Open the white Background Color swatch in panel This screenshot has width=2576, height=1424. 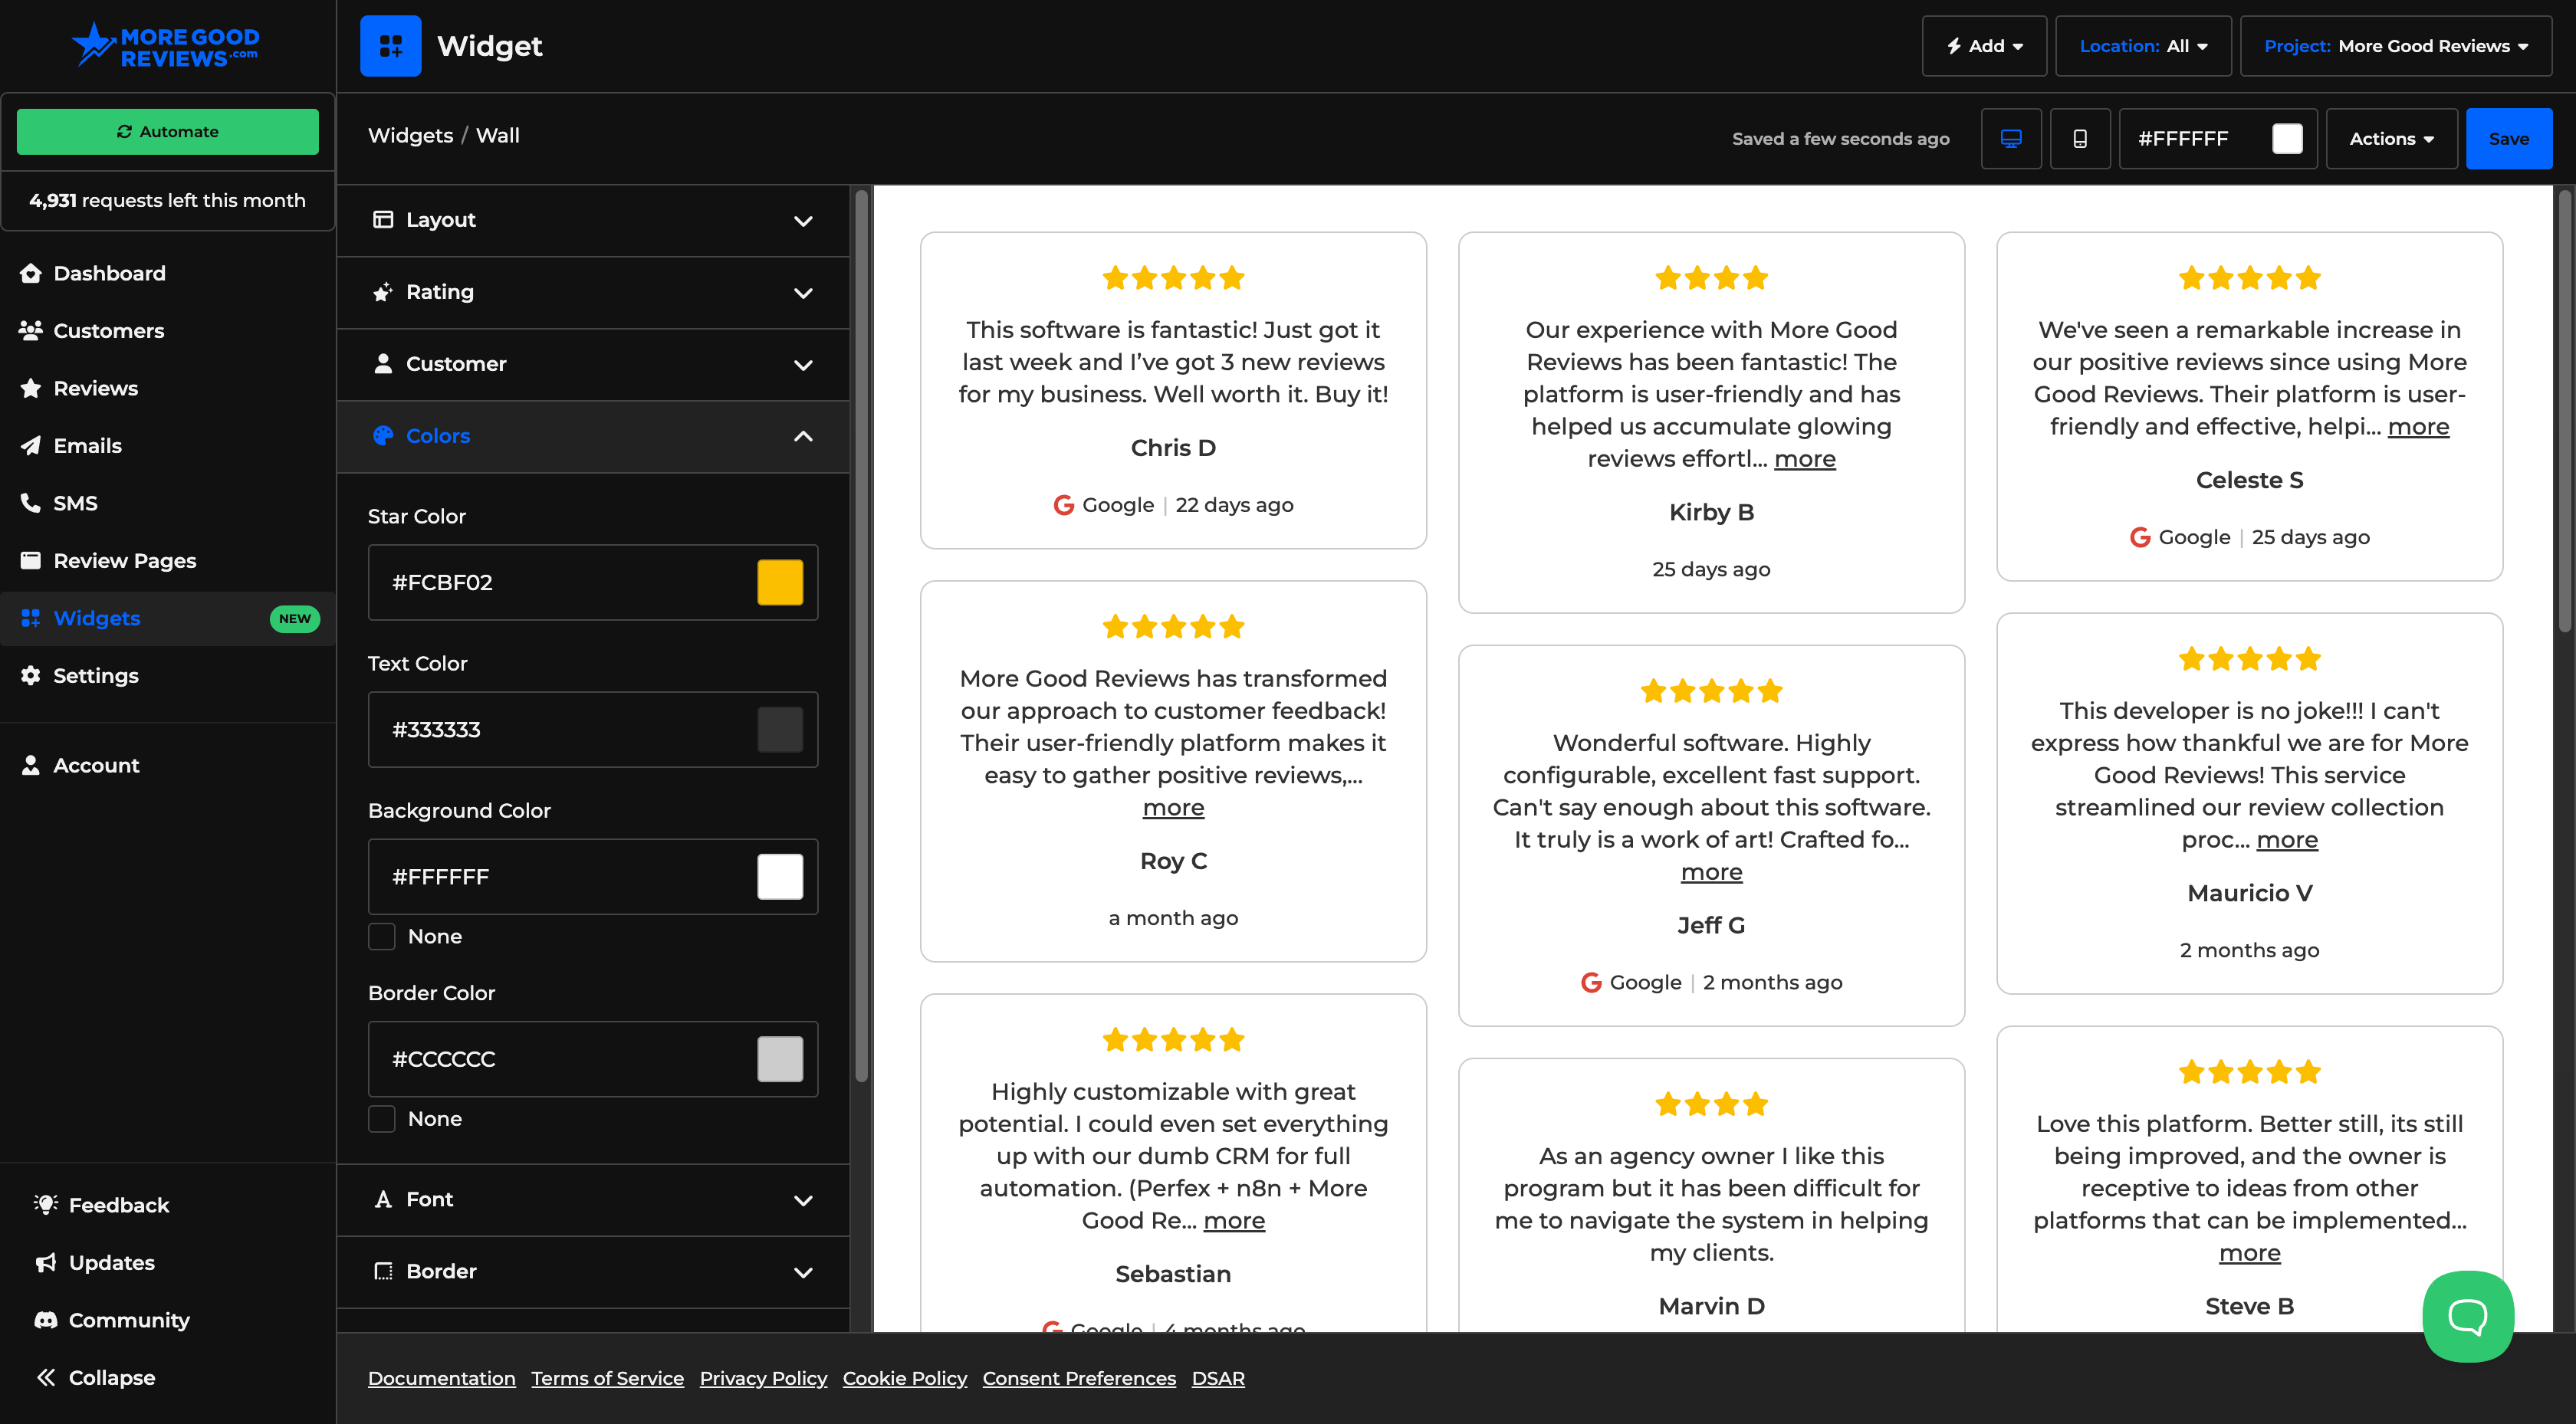[x=780, y=876]
